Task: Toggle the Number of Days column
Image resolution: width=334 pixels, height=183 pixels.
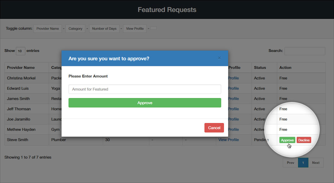Action: (104, 29)
